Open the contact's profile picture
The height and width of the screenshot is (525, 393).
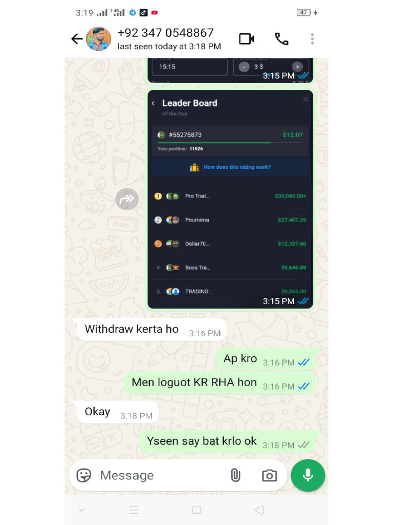coord(99,39)
